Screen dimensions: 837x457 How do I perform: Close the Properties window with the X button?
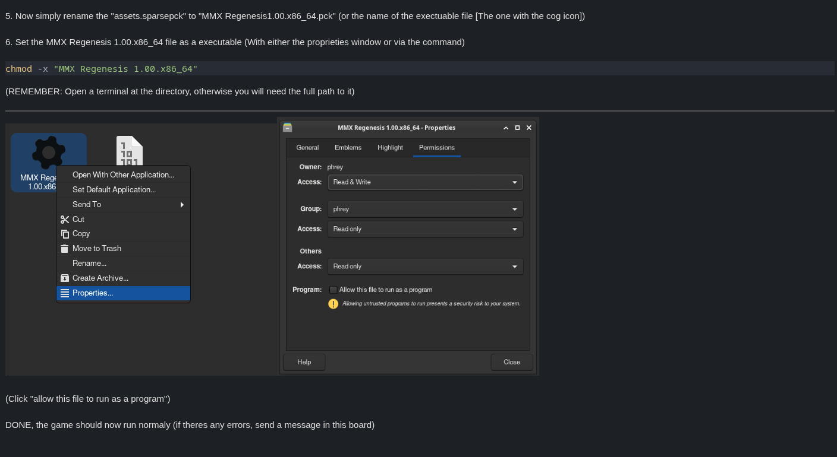529,128
